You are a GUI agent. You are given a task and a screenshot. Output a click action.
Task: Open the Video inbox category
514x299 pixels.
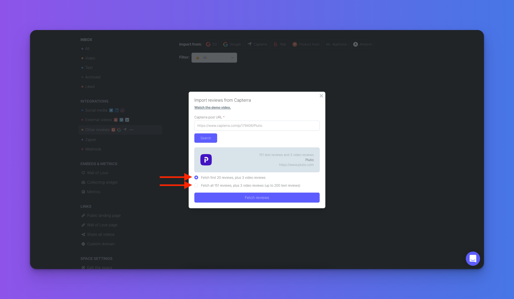point(90,58)
